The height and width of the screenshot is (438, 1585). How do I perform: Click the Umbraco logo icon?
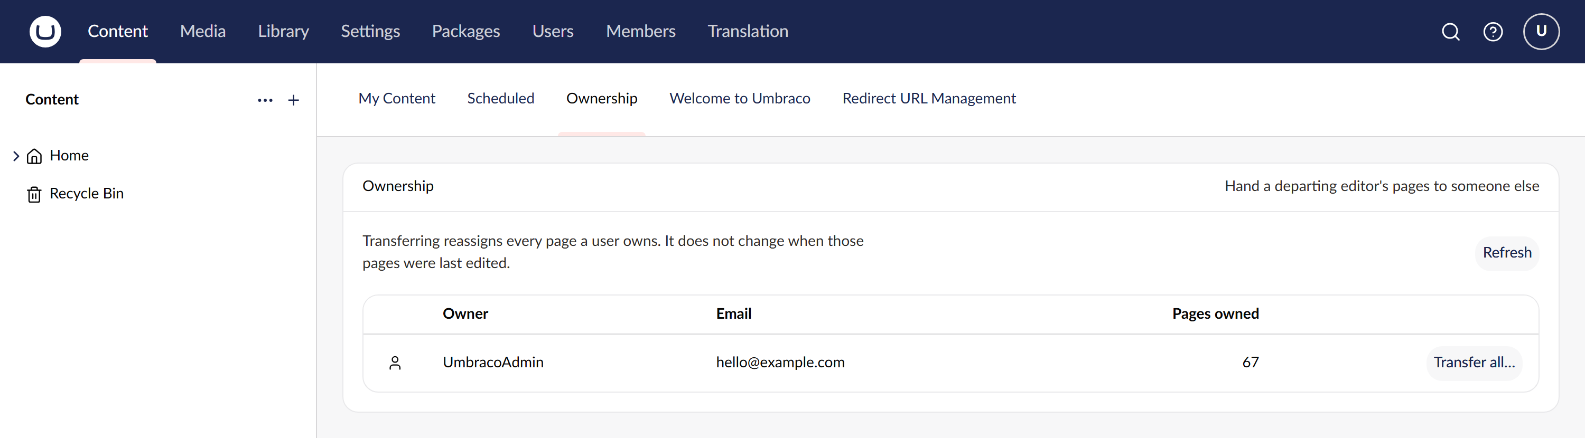(45, 31)
